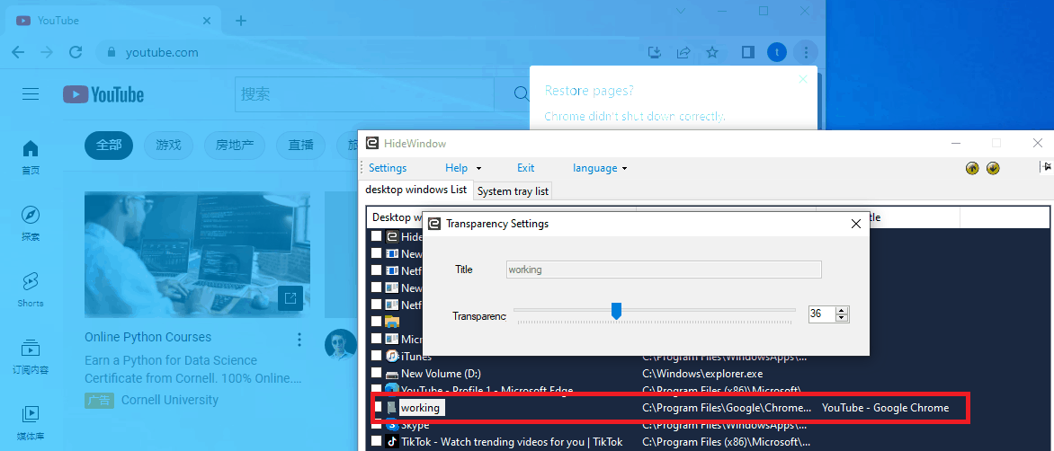Click the YouTube search magnifier button
Viewport: 1054px width, 451px height.
[x=521, y=94]
